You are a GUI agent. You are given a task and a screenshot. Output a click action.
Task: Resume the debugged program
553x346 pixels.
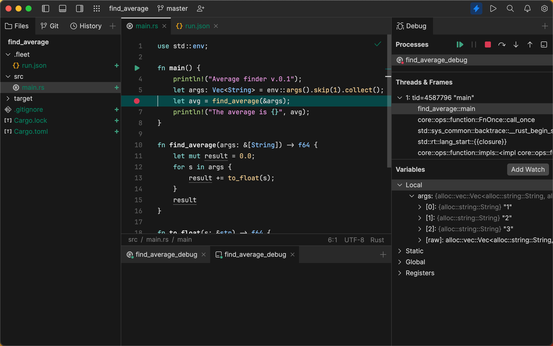click(x=460, y=44)
